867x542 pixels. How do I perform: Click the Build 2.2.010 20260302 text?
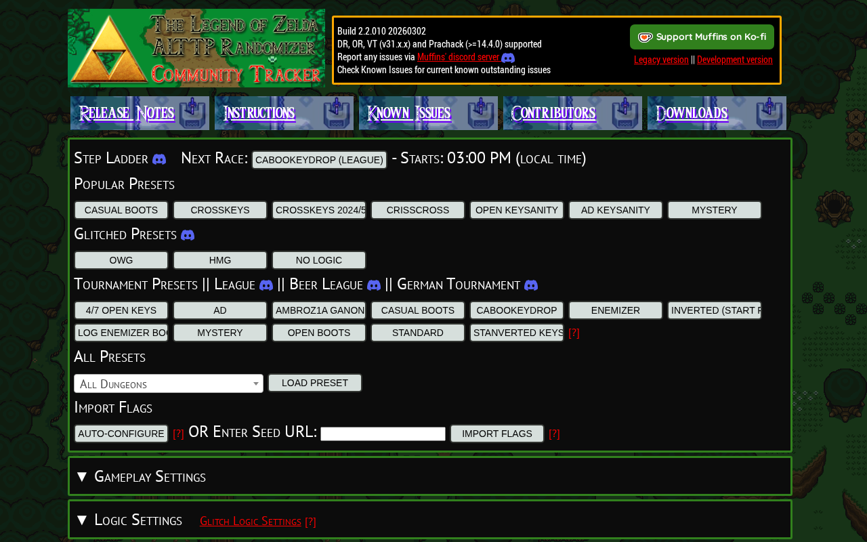(x=381, y=31)
